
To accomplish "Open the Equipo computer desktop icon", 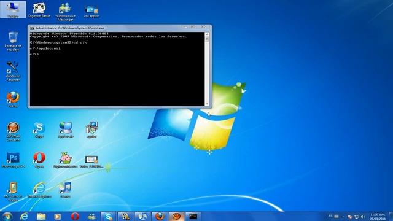I will (13, 10).
